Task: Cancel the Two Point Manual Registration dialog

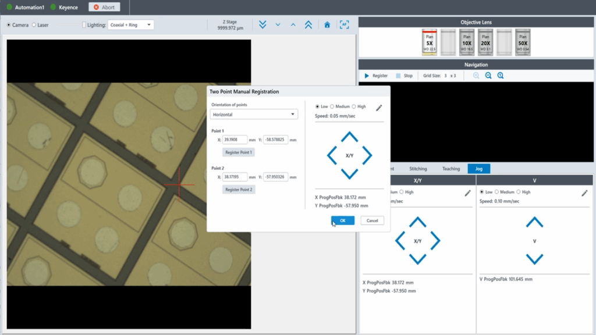Action: (x=372, y=220)
